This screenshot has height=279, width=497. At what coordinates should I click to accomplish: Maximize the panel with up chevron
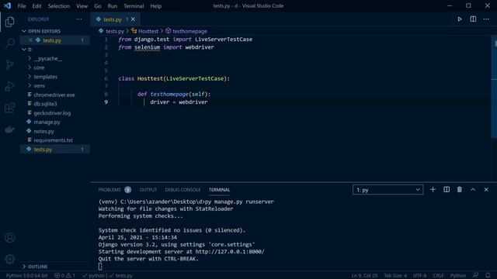click(x=473, y=189)
